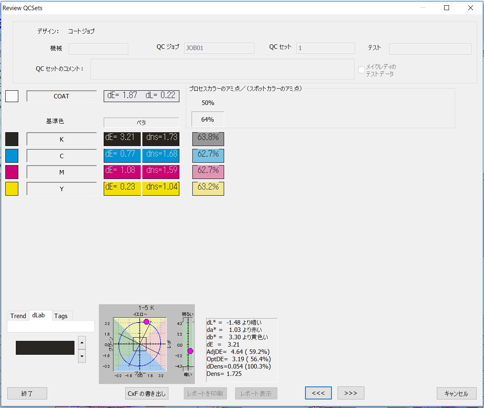Click the レポートを印刷 button
Image resolution: width=484 pixels, height=408 pixels.
pos(205,393)
